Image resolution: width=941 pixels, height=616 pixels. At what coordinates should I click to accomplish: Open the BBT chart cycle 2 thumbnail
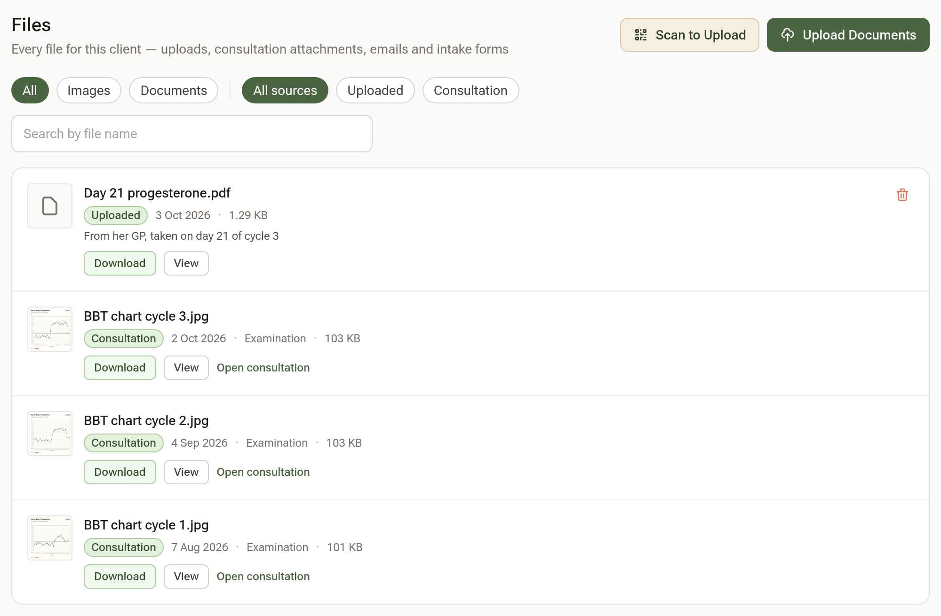(x=50, y=434)
